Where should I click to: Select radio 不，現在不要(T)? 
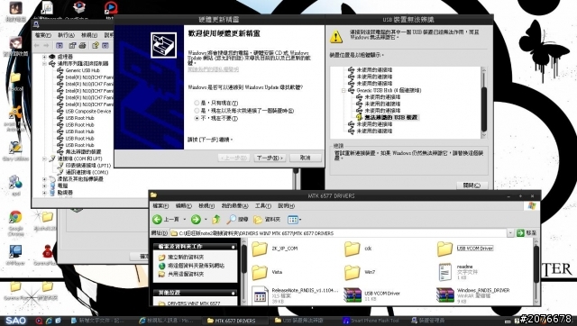(x=197, y=118)
